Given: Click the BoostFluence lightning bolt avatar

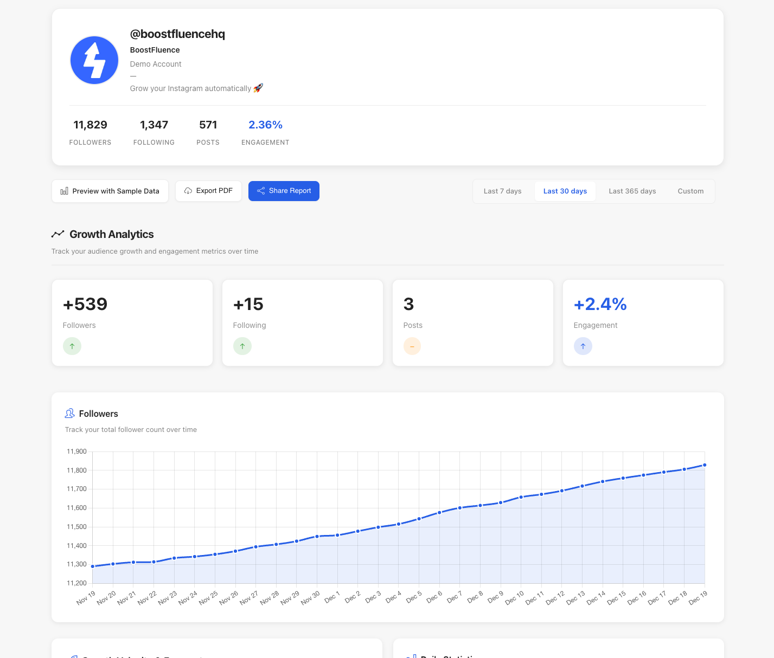Looking at the screenshot, I should (94, 60).
